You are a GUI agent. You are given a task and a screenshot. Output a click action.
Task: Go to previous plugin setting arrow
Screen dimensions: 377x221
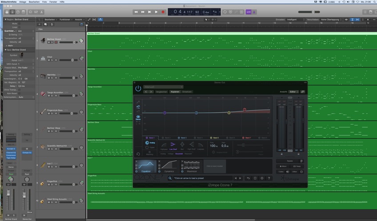(x=146, y=92)
